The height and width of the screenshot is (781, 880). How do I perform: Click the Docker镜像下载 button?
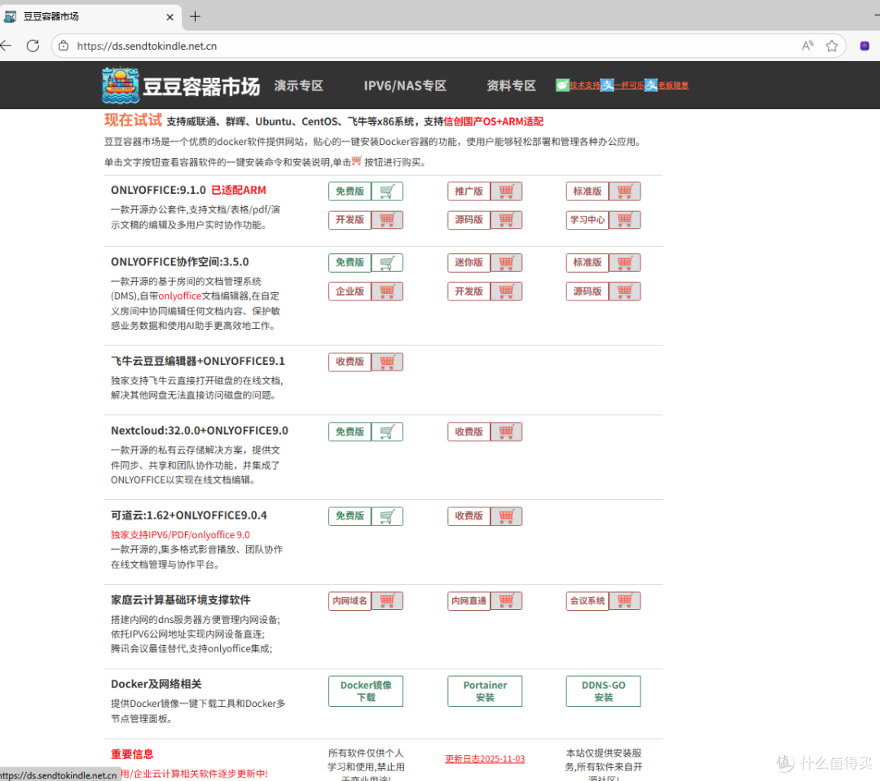pos(366,691)
